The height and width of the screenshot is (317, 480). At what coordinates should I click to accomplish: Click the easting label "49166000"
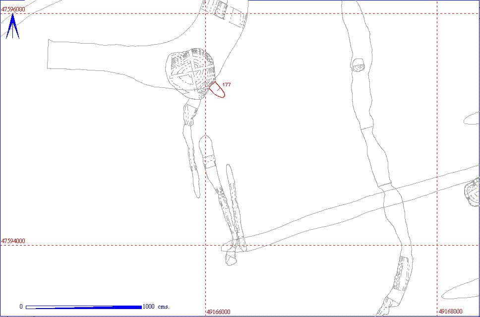[219, 312]
